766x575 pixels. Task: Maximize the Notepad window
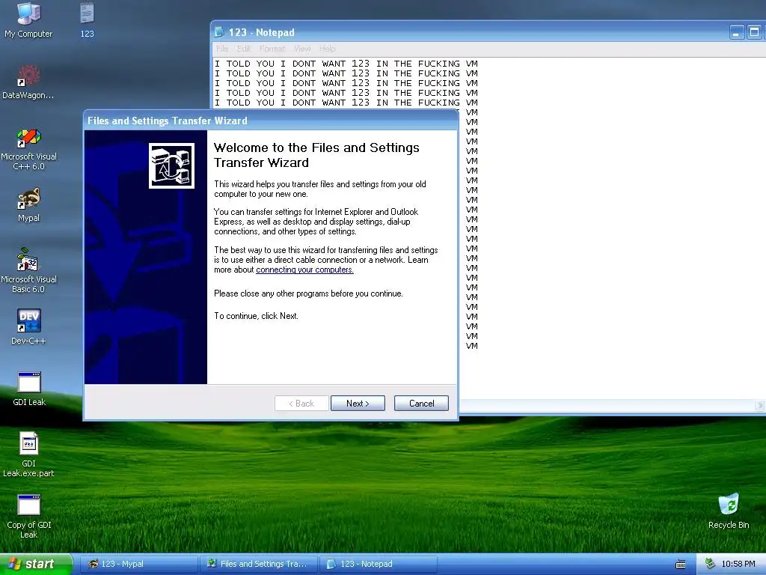tap(754, 32)
